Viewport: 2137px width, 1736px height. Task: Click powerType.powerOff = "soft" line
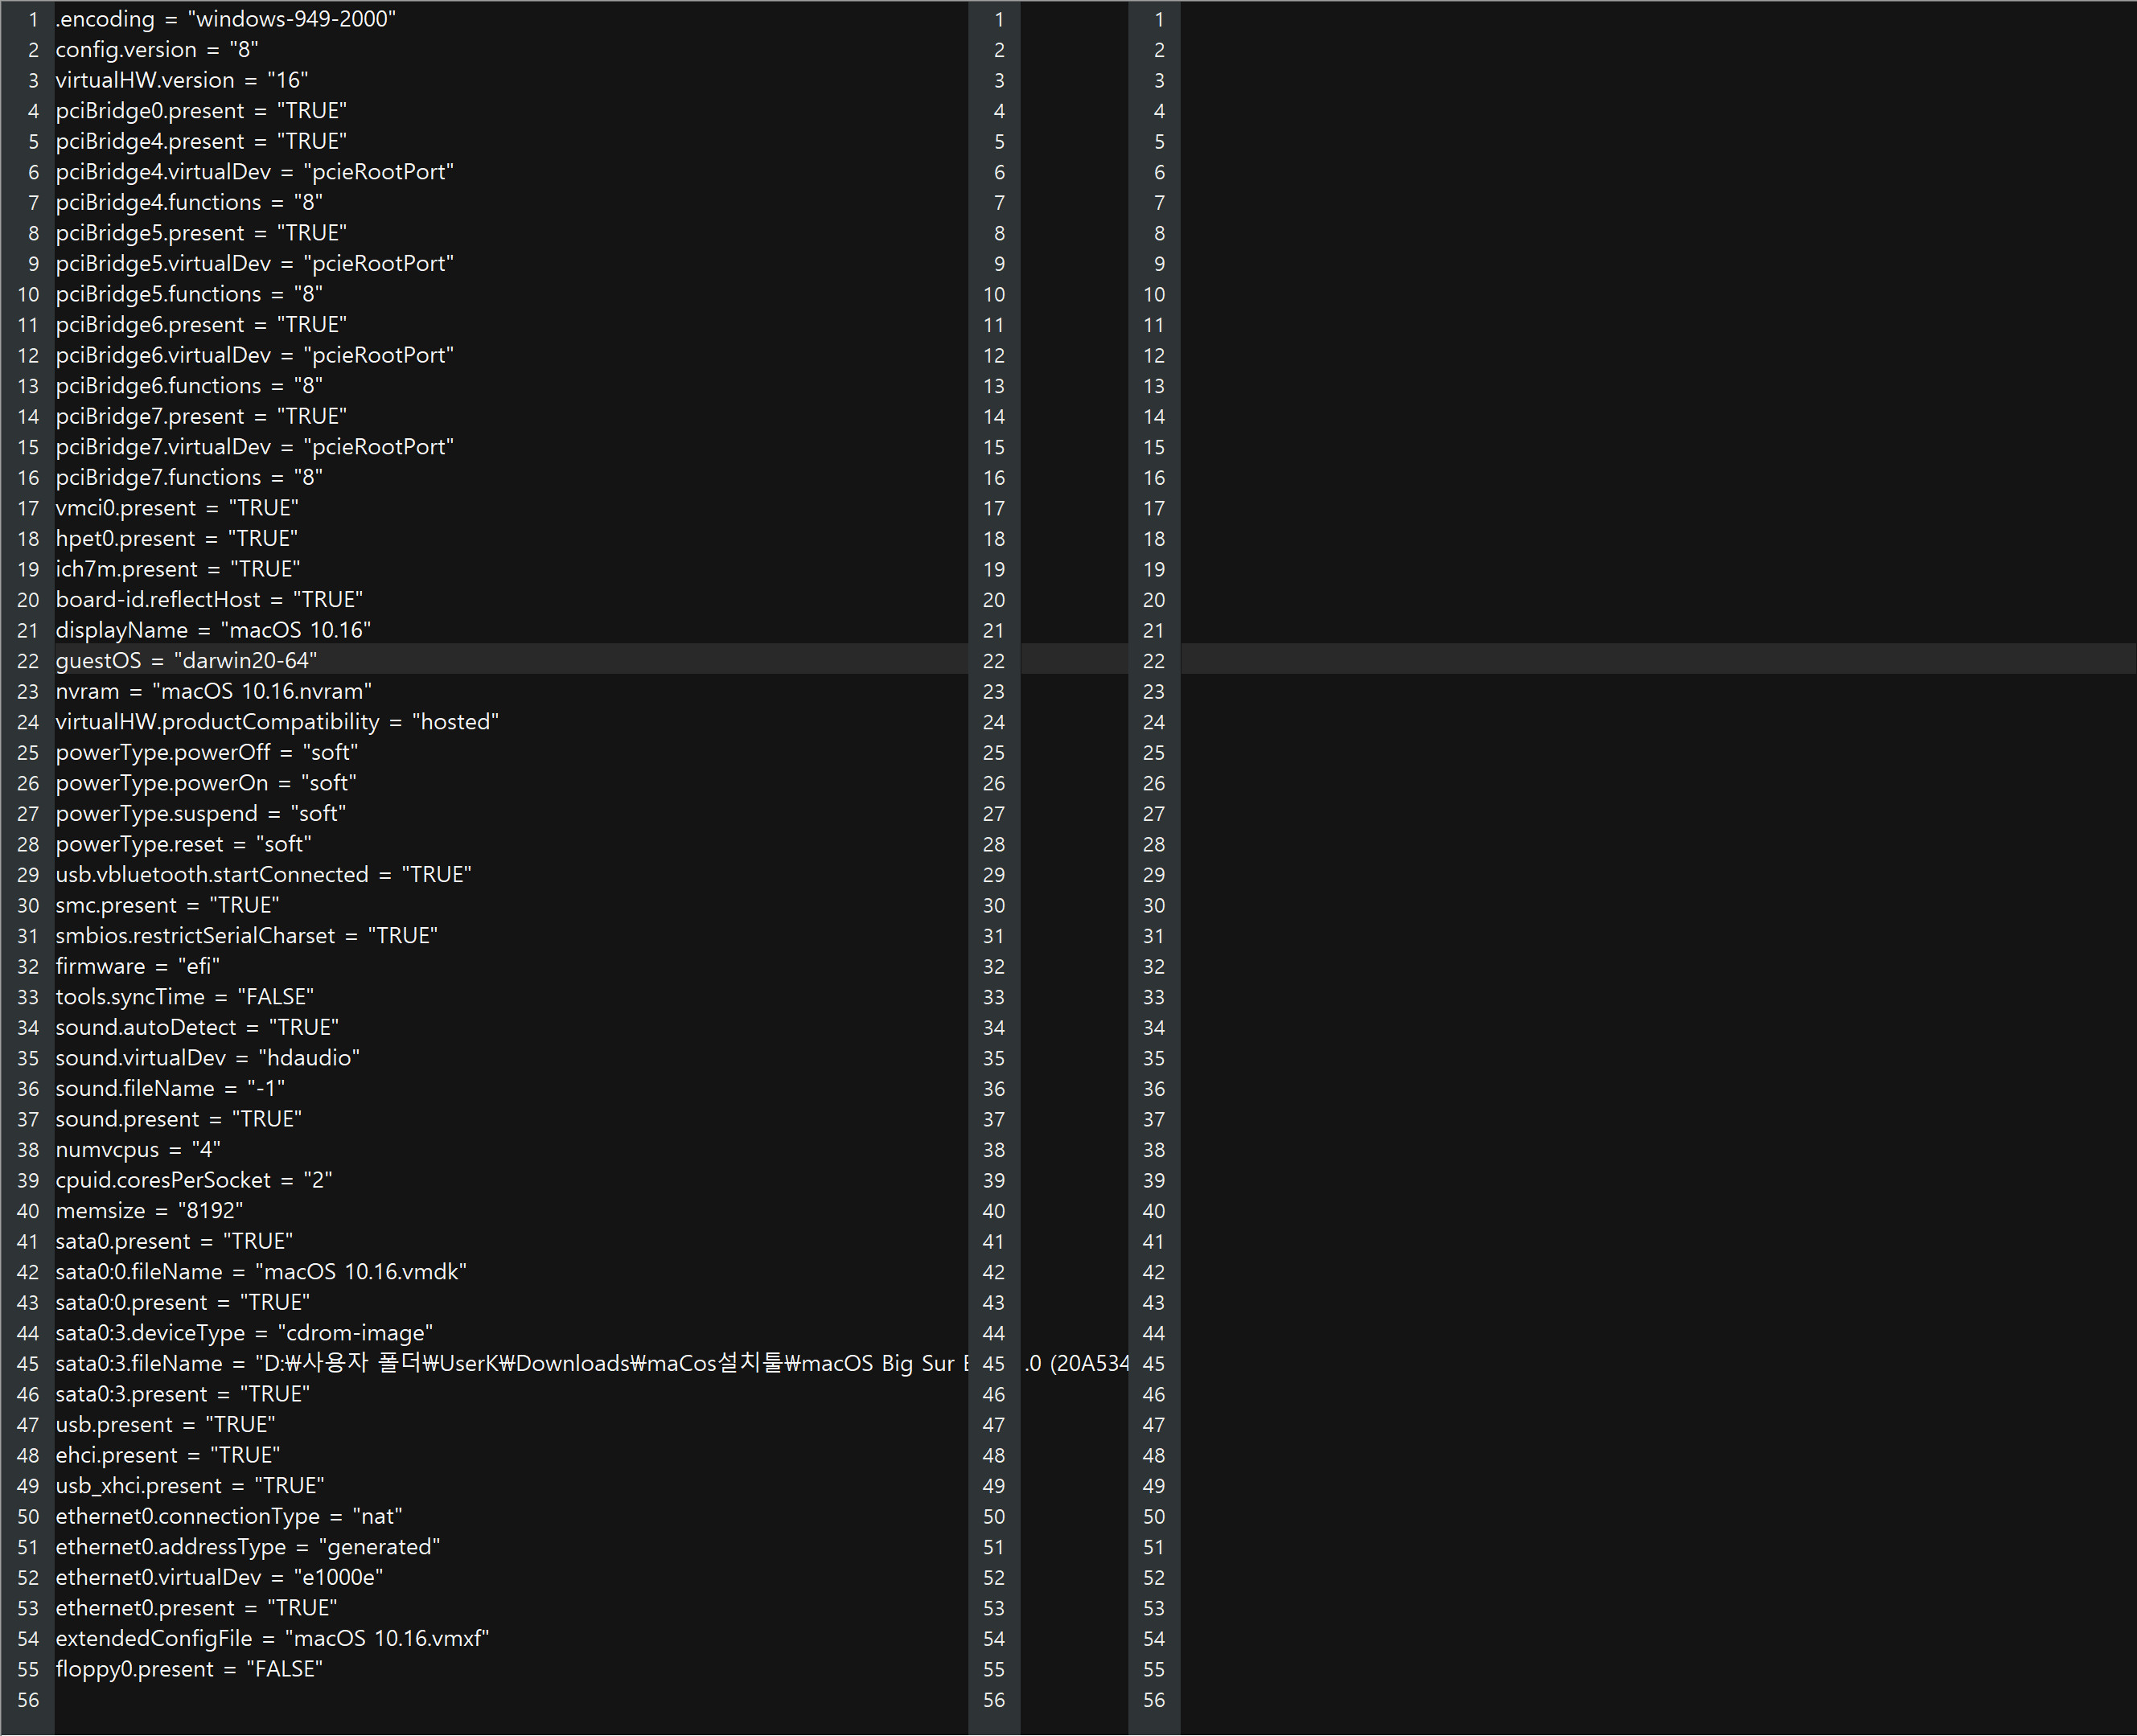click(206, 753)
